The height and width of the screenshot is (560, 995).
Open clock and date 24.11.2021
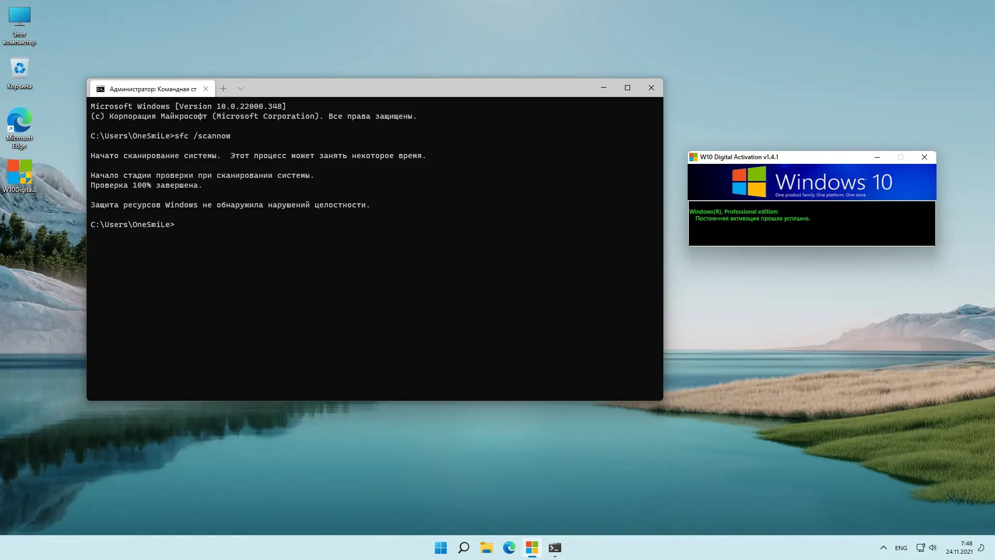959,548
